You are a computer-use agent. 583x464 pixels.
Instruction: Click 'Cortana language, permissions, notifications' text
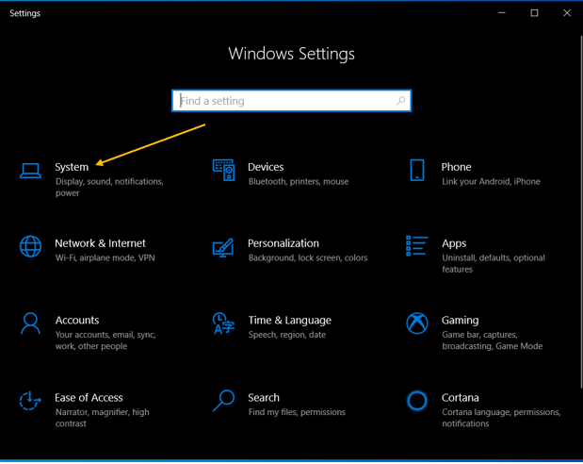(501, 418)
